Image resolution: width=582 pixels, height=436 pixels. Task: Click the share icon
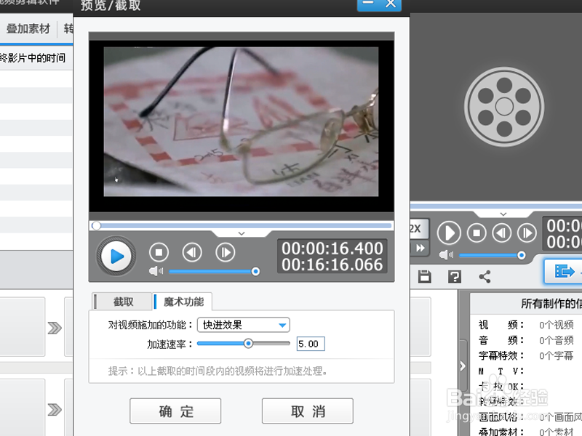pyautogui.click(x=485, y=277)
